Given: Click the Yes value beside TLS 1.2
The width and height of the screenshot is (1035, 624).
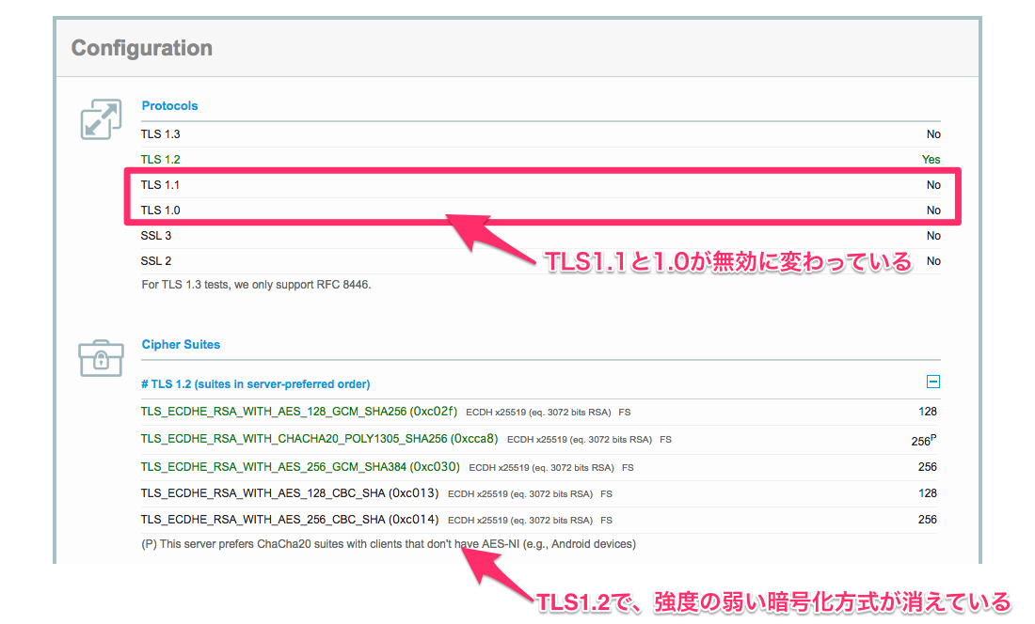Looking at the screenshot, I should [931, 159].
